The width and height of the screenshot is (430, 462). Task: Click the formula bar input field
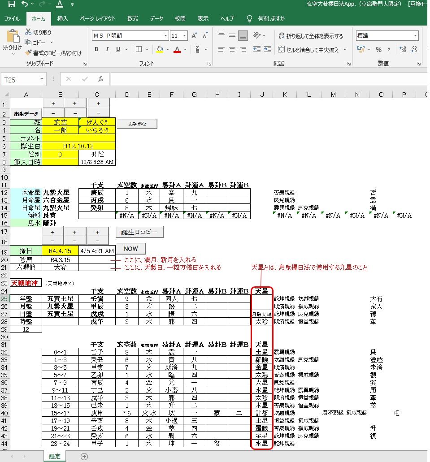click(269, 79)
